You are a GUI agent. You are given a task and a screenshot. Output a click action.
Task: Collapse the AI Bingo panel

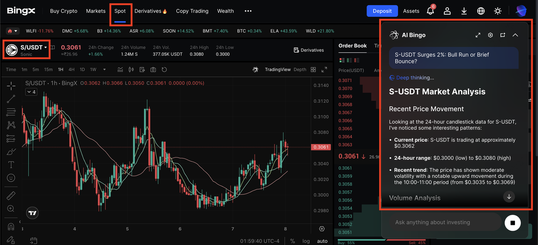tap(515, 35)
